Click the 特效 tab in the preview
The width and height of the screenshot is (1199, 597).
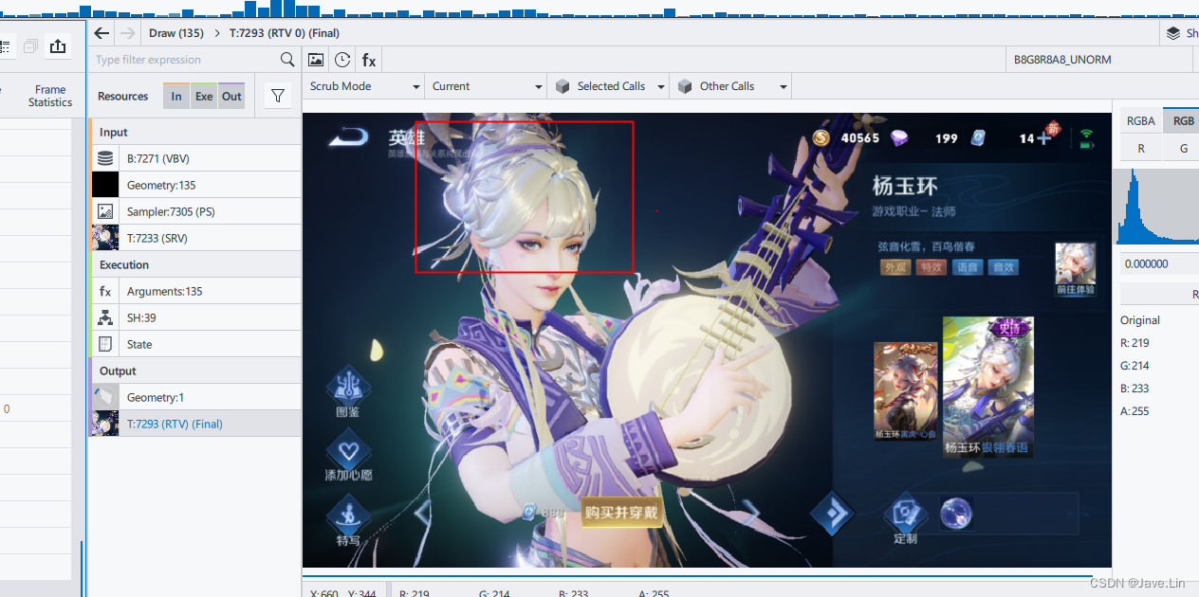[932, 267]
